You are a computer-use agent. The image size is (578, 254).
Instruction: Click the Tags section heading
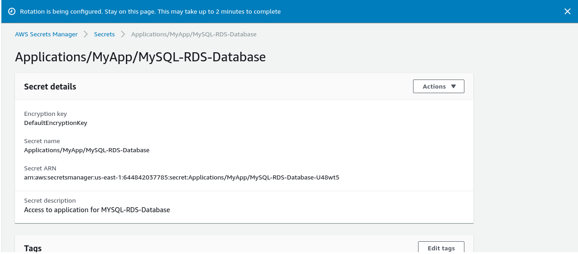pyautogui.click(x=33, y=248)
